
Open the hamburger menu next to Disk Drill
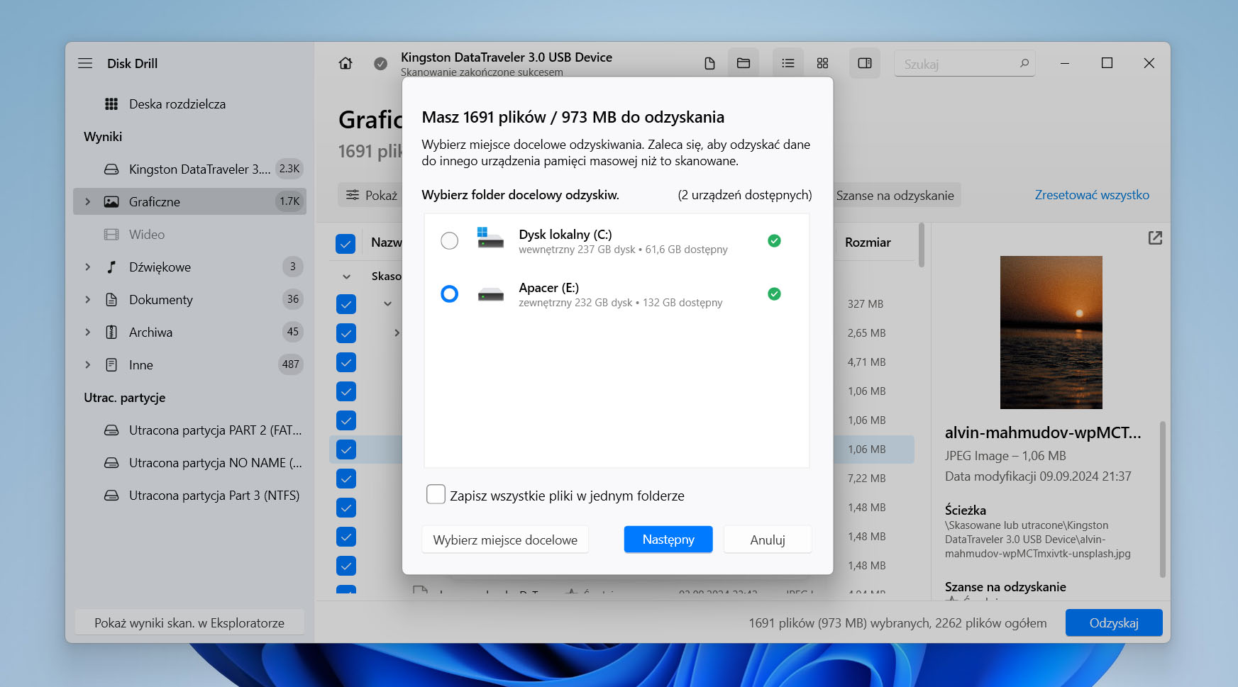click(85, 63)
